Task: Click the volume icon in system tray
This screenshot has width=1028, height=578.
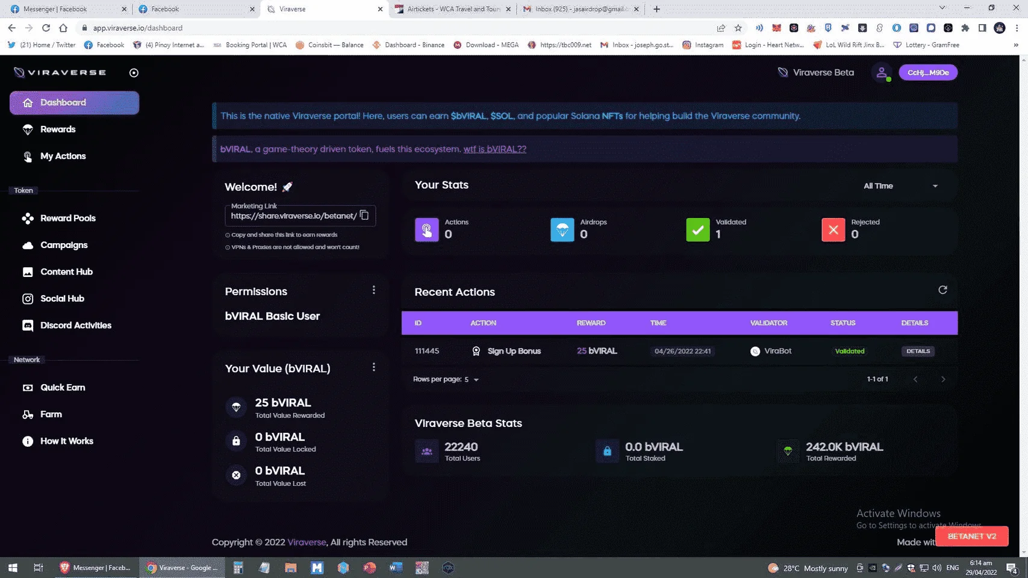Action: 936,568
